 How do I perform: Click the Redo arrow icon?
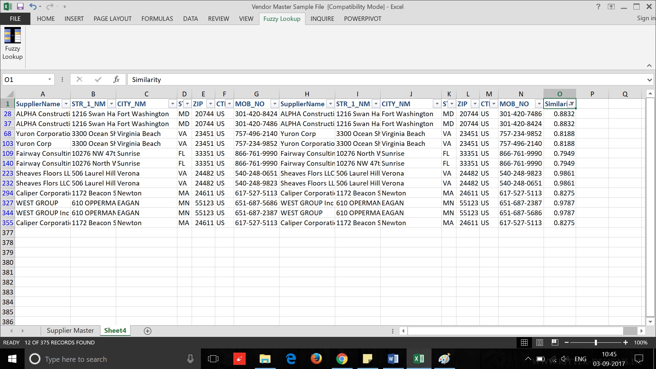[50, 6]
